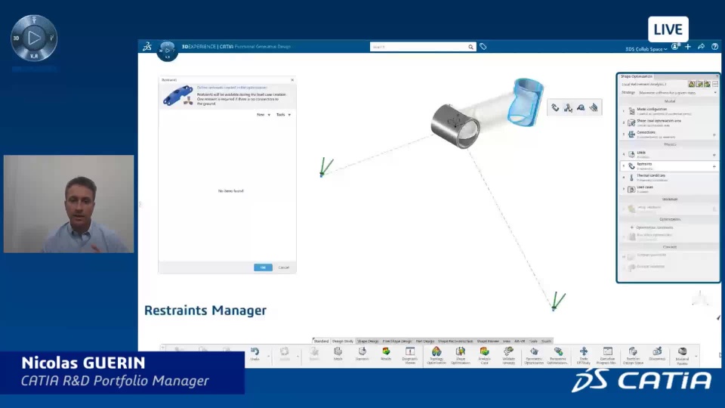Screen dimensions: 725x408
Task: Open the Tools dropdown in Restraints dialog
Action: (283, 115)
